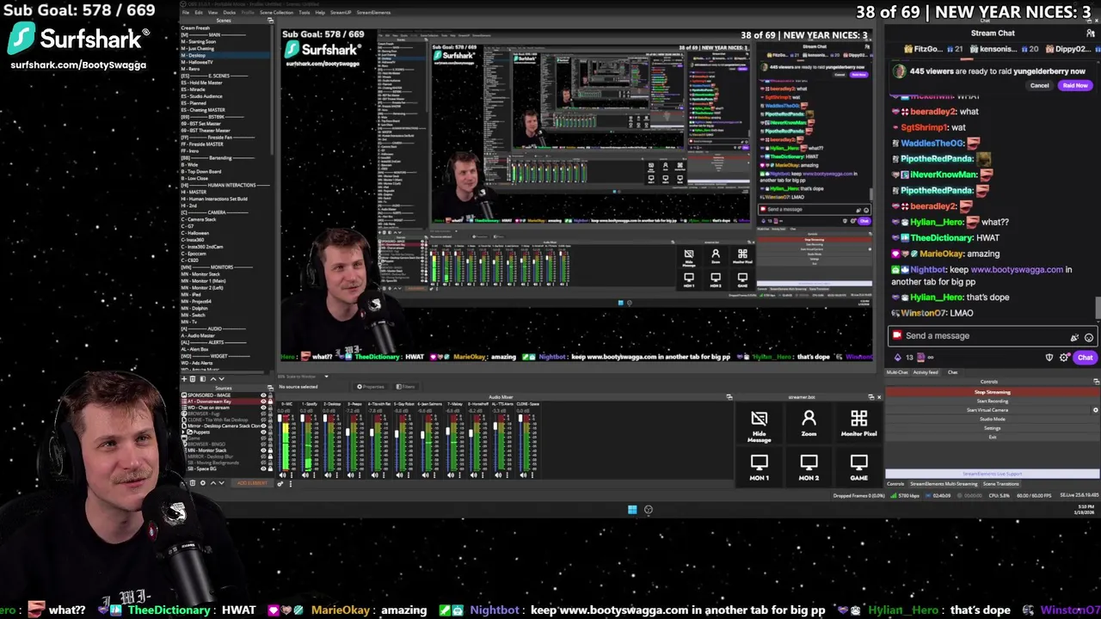1101x619 pixels.
Task: Click Raid Now in stream chat
Action: click(1074, 85)
